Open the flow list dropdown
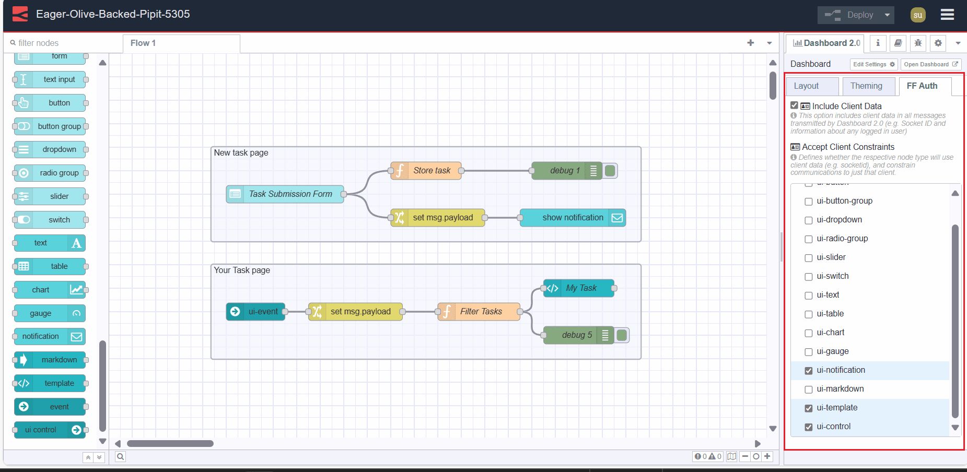The image size is (967, 472). [x=767, y=43]
